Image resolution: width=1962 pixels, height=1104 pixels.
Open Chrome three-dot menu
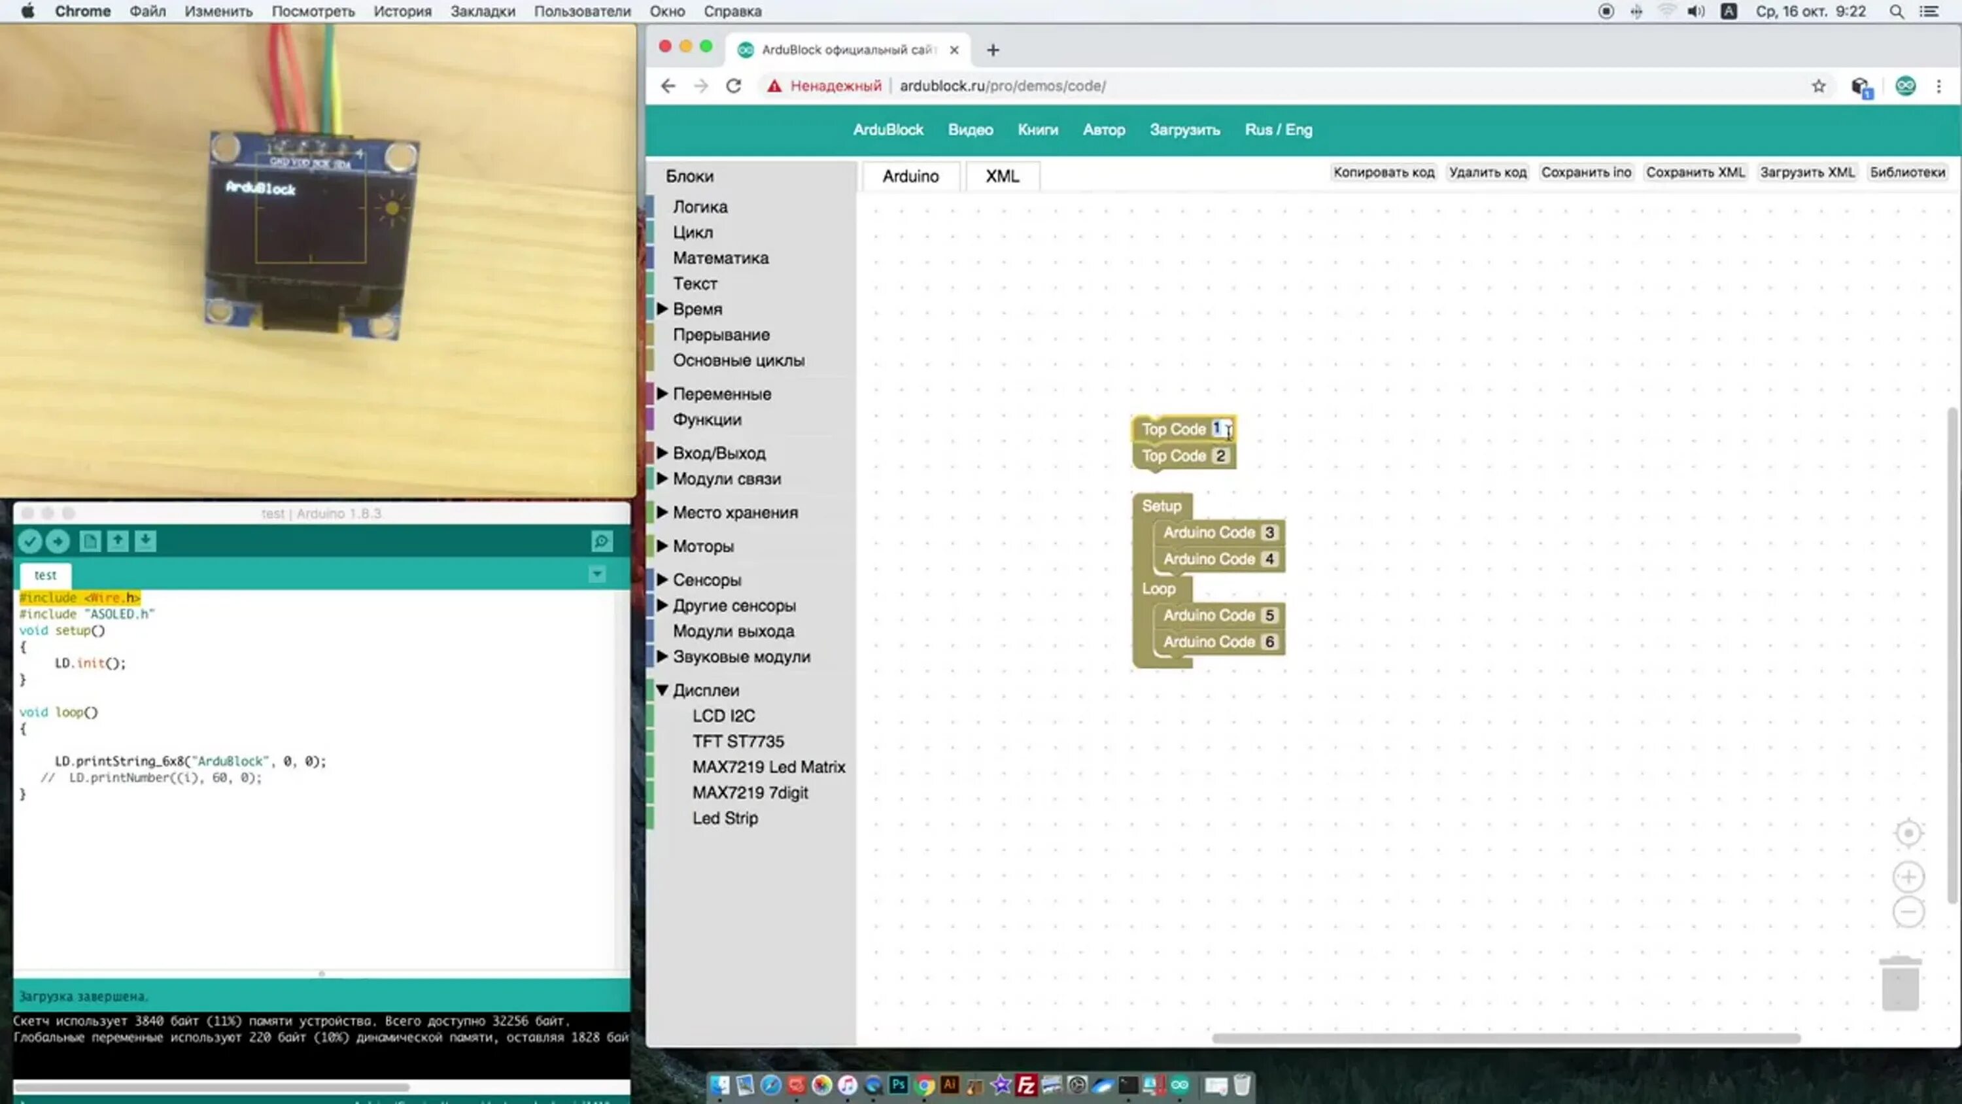tap(1939, 86)
